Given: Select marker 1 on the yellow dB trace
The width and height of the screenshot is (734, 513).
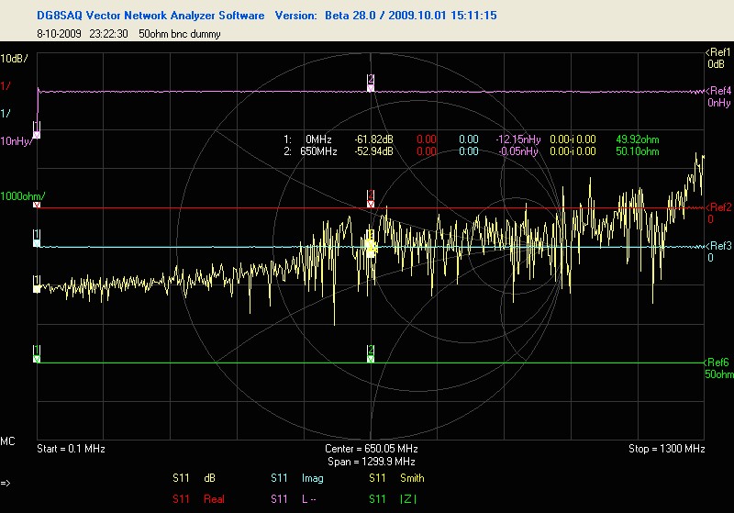Looking at the screenshot, I should point(37,284).
